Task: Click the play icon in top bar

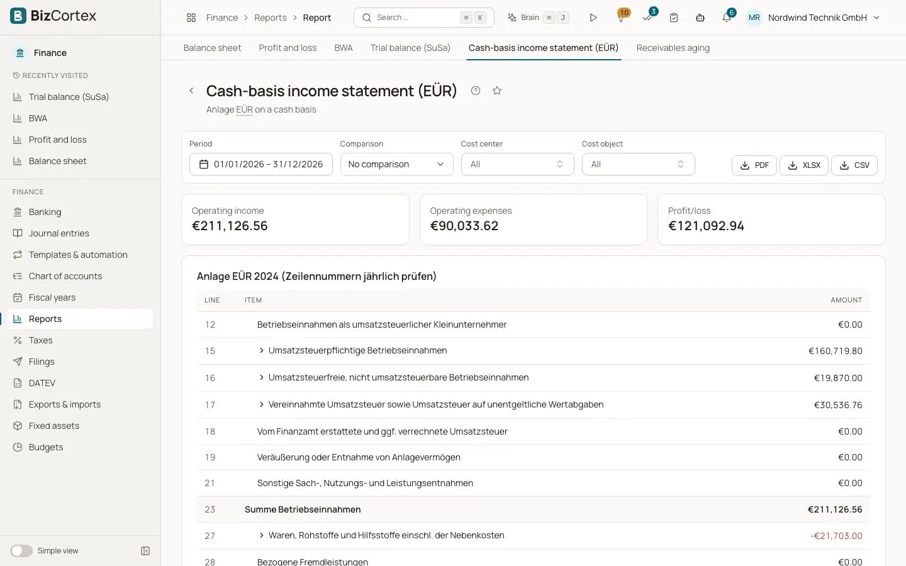Action: coord(593,18)
